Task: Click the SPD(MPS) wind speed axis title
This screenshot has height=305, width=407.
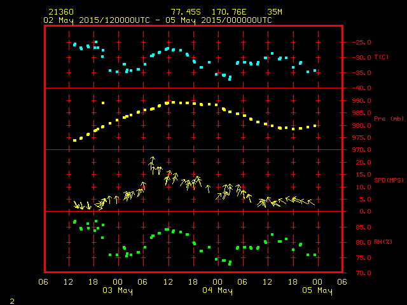Action: click(389, 180)
